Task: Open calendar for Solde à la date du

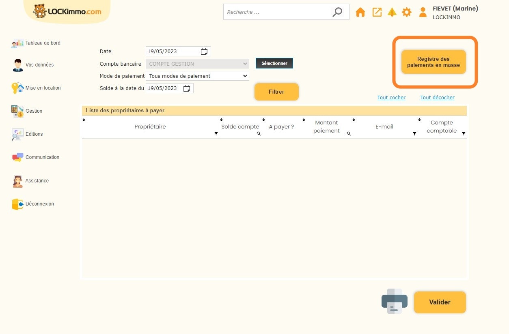Action: tap(187, 88)
